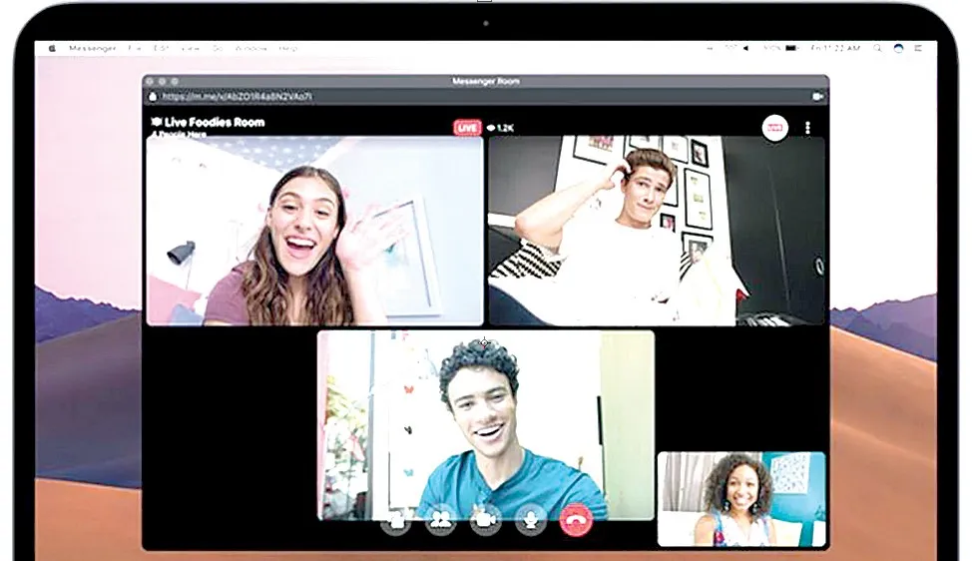Click the Siri icon in the menu bar
This screenshot has width=972, height=561.
(x=898, y=48)
